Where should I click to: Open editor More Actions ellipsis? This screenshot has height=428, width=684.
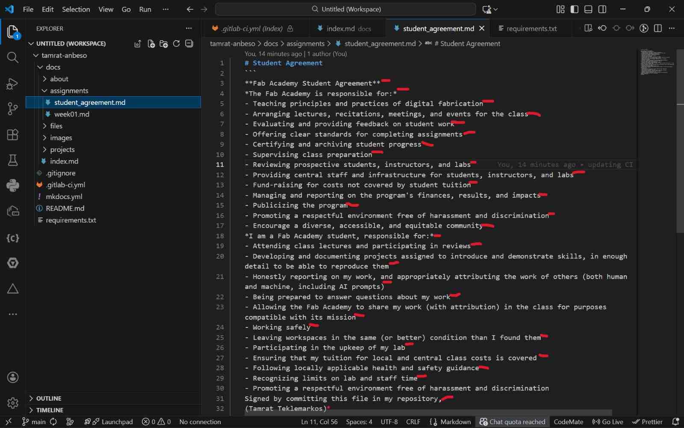click(x=672, y=28)
